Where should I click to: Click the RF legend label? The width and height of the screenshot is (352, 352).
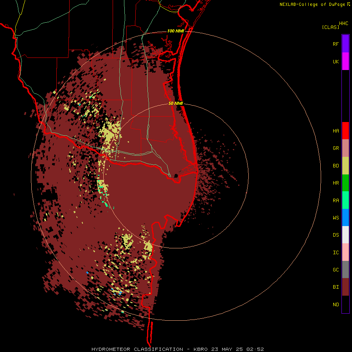[336, 44]
